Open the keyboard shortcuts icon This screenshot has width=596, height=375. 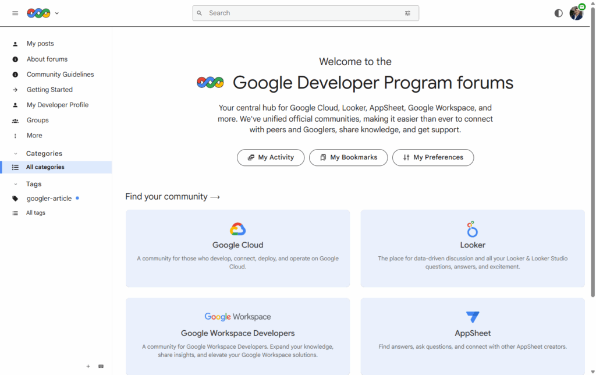click(x=101, y=366)
